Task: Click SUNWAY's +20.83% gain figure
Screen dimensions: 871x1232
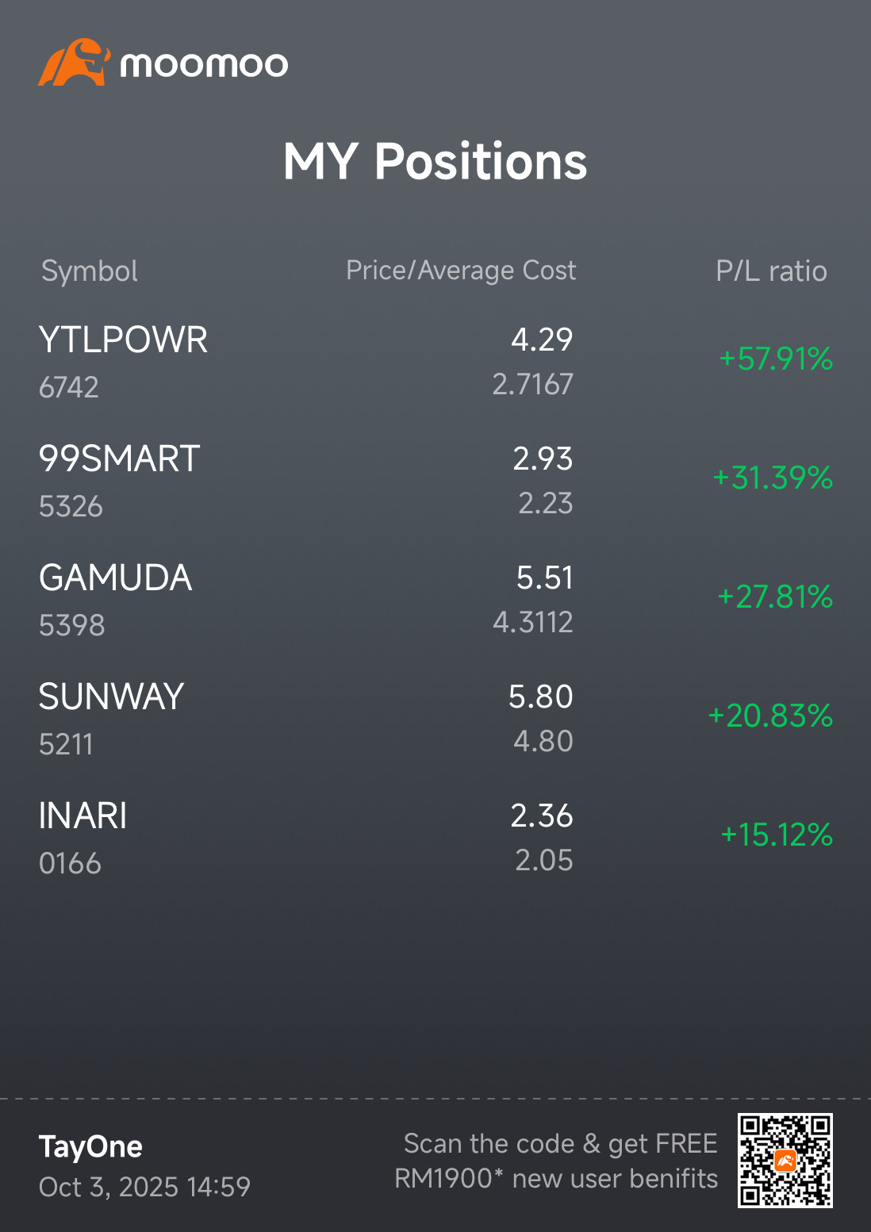Action: 769,716
